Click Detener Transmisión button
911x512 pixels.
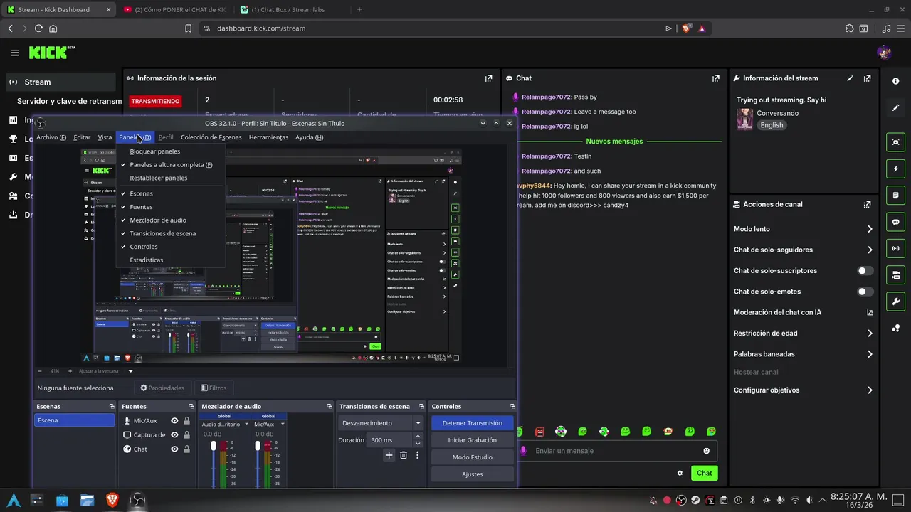pos(473,423)
